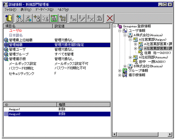
Task: Select the セキュリティランク row
Action: tap(57, 74)
